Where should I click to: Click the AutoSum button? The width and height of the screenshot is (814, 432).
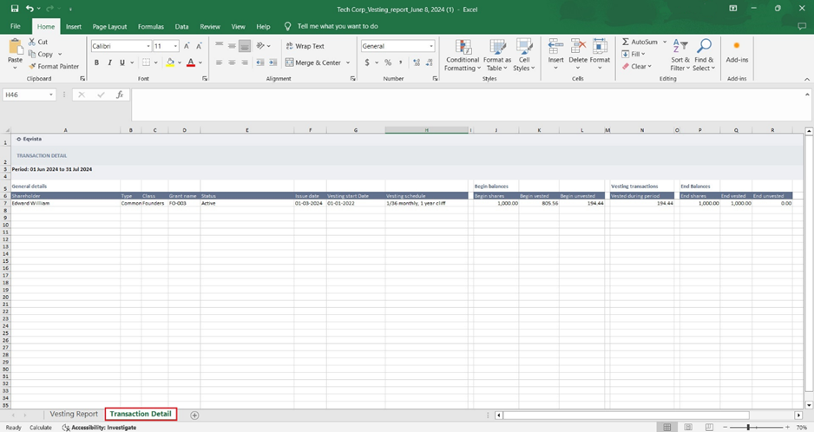(640, 42)
